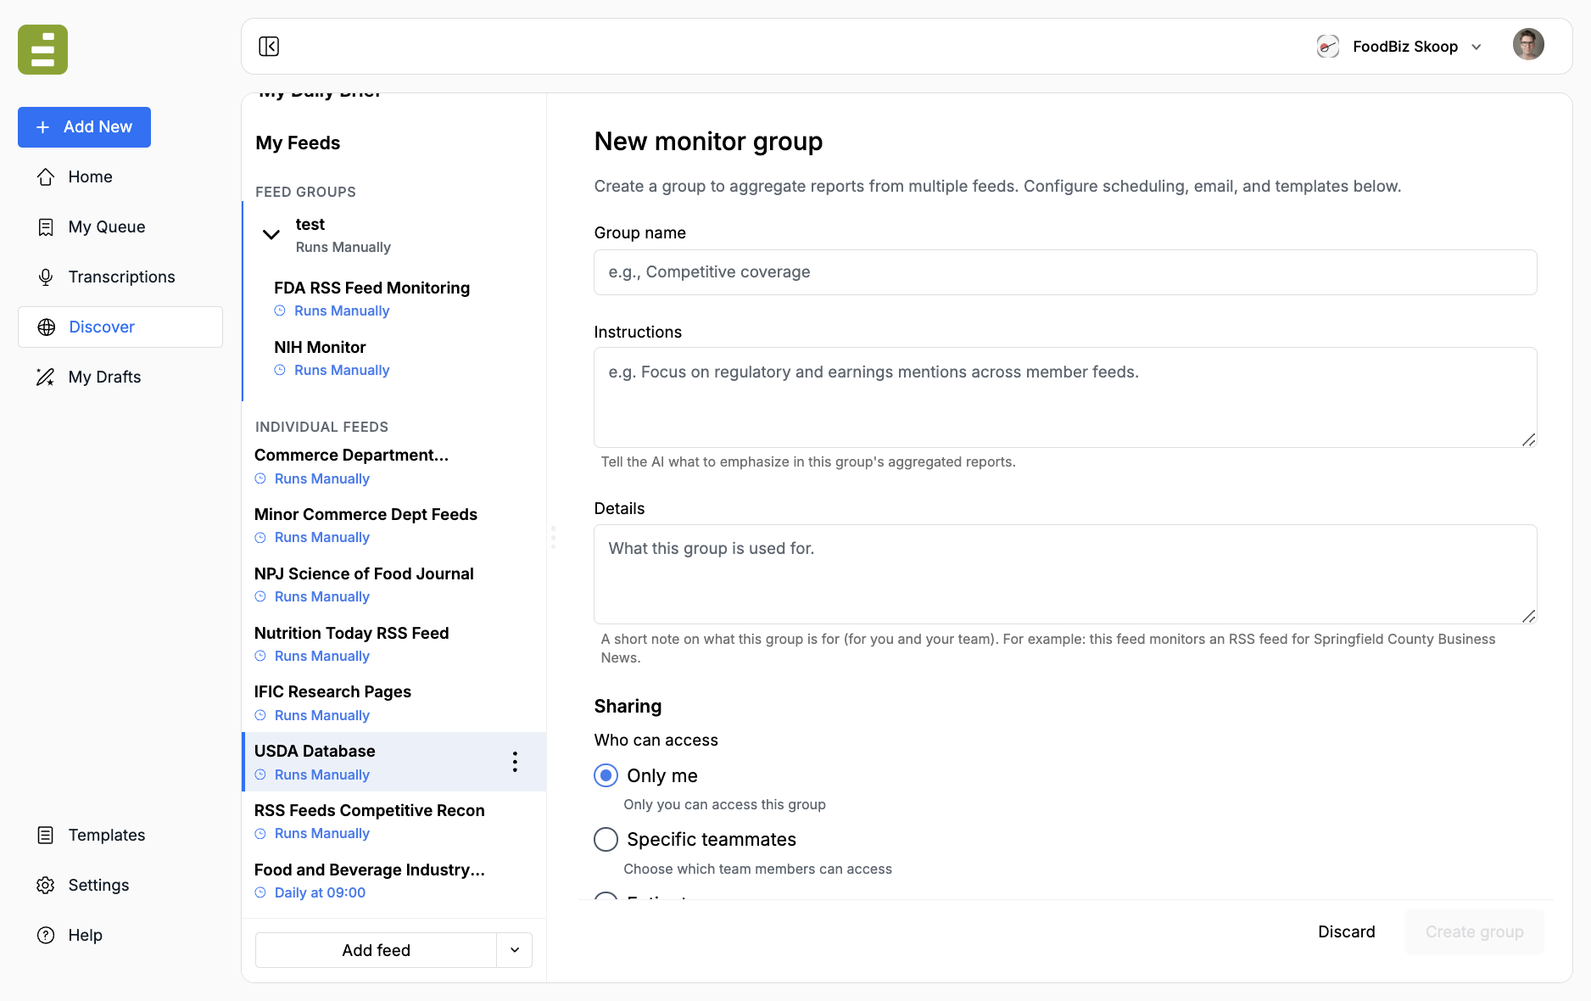This screenshot has height=1001, width=1591.
Task: Click the clock icon under NIH Monitor
Action: pyautogui.click(x=280, y=370)
